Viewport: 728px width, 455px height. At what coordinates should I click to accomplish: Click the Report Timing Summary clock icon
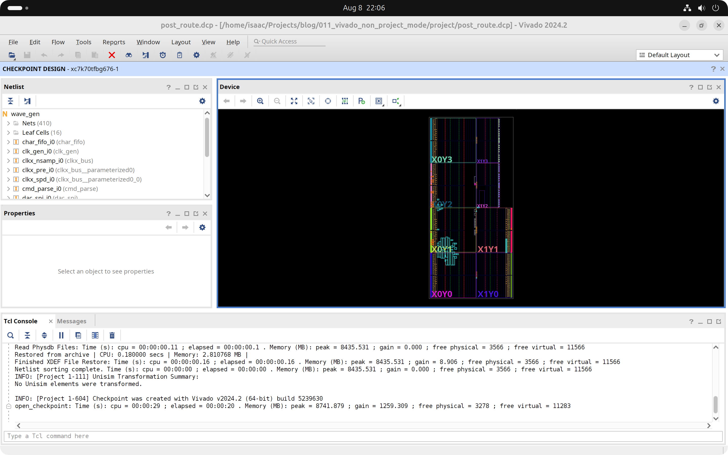click(x=163, y=55)
